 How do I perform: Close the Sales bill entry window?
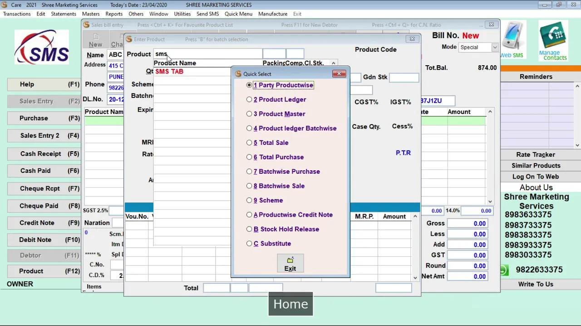[491, 24]
